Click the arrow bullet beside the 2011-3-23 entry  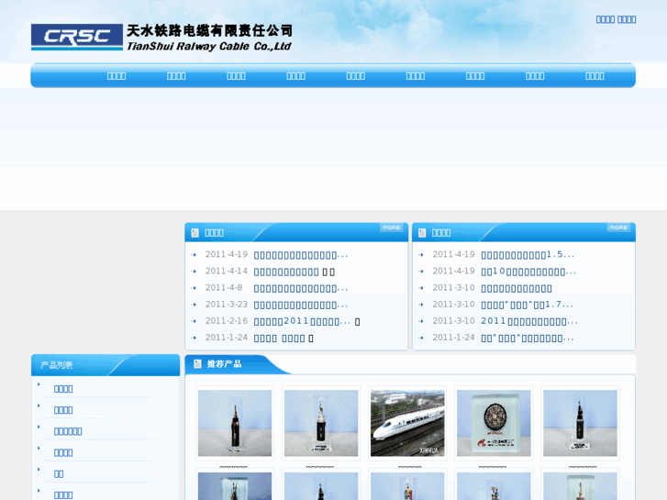194,305
